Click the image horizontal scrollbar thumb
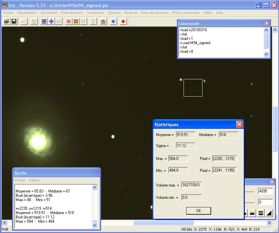 (x=164, y=222)
